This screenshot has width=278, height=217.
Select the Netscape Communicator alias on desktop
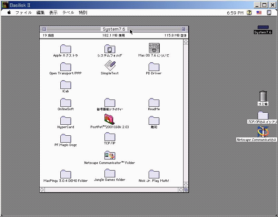click(x=263, y=132)
